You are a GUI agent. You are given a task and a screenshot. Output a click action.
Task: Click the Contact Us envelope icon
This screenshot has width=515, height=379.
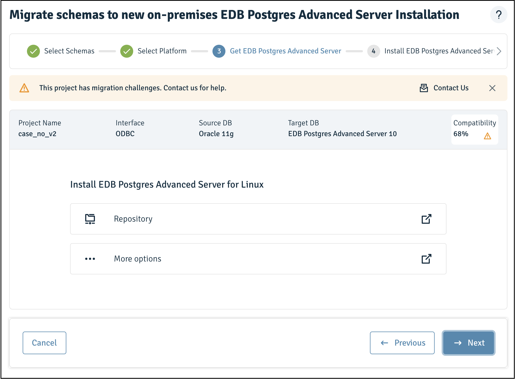coord(424,88)
